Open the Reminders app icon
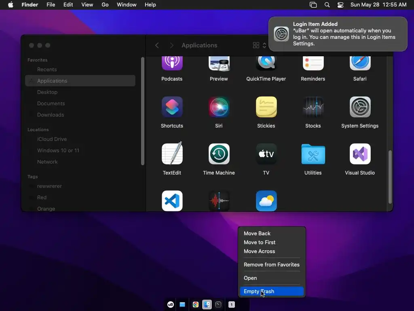414x311 pixels. (313, 63)
